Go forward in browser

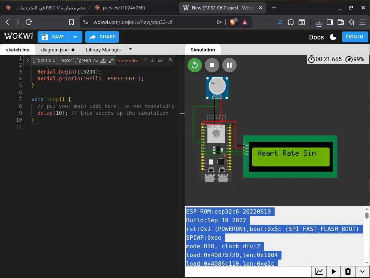click(18, 22)
